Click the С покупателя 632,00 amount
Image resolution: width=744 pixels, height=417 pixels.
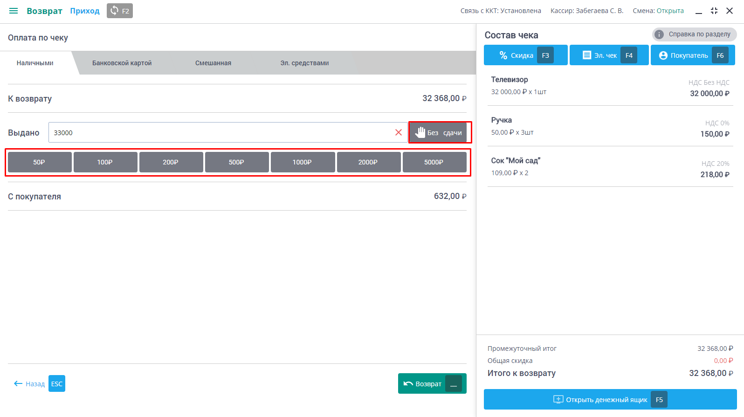(x=450, y=196)
